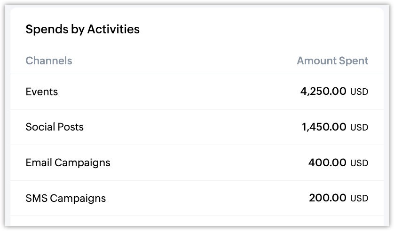Click the Amount Spent column header
Screen dimensions: 394x231
click(332, 61)
